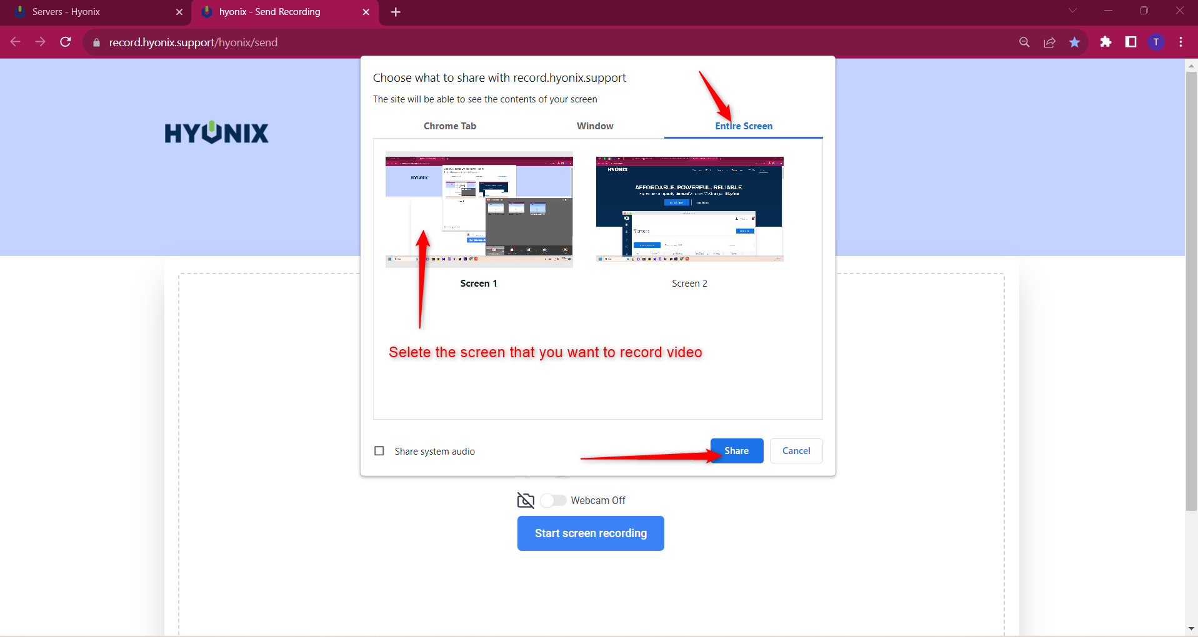1198x637 pixels.
Task: Enable the Share system audio checkbox
Action: pos(379,451)
